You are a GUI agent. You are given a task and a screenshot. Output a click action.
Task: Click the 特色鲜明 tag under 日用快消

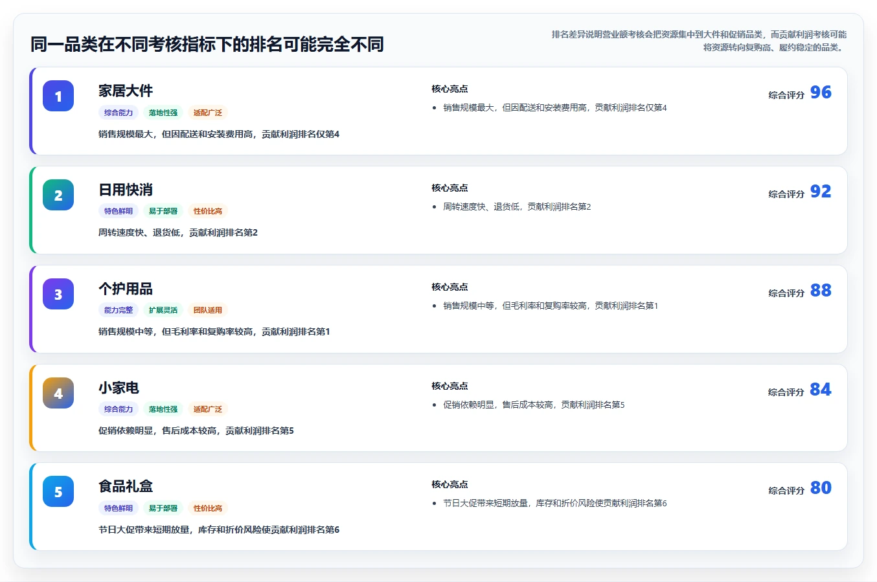119,211
